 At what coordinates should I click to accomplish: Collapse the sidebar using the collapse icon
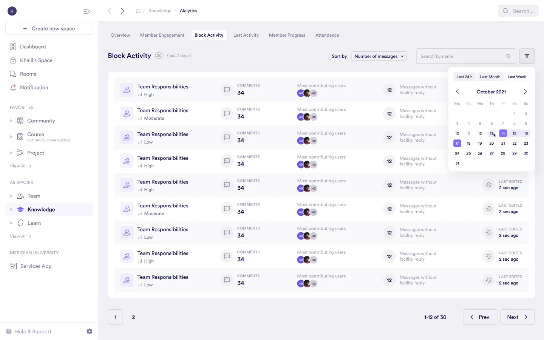coord(87,11)
